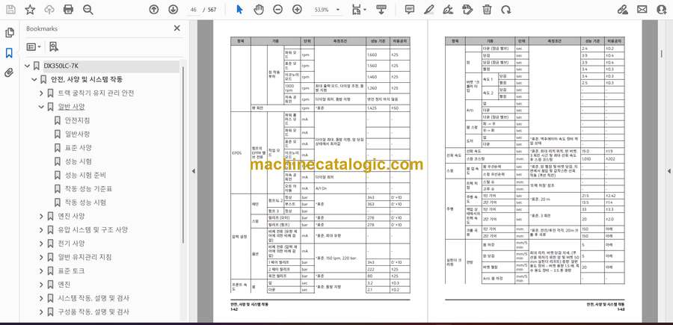The height and width of the screenshot is (325, 673).
Task: Open the 일반사항 bookmark
Action: pyautogui.click(x=77, y=134)
